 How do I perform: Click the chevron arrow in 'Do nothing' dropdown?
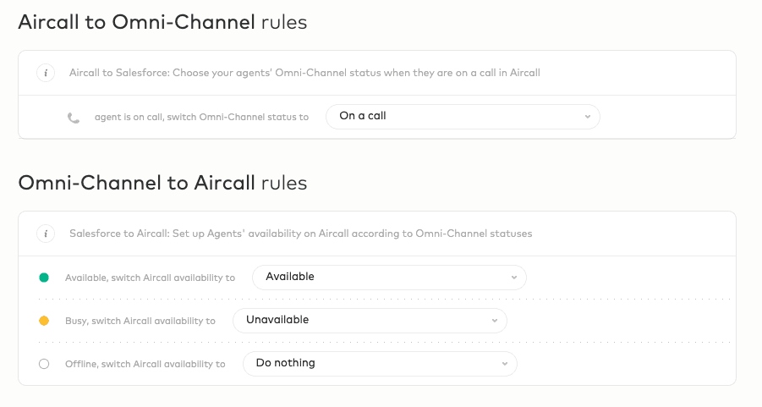click(504, 364)
